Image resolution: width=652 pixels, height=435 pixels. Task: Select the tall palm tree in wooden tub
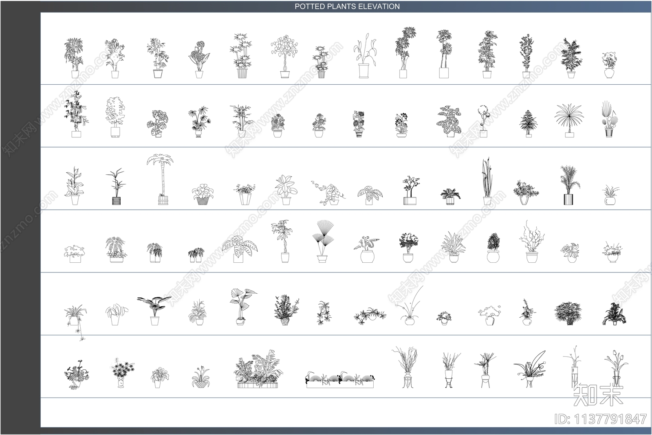[x=161, y=179]
